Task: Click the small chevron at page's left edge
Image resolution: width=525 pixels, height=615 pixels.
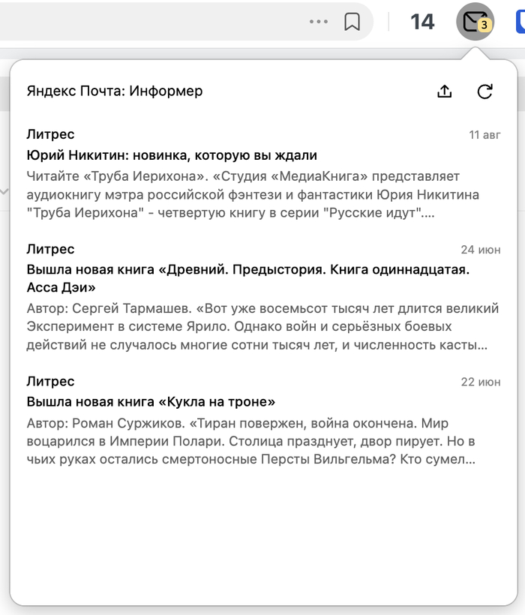Action: tap(4, 192)
